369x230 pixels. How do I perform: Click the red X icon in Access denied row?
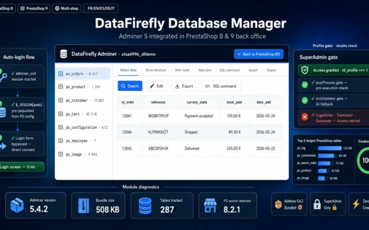[x=305, y=117]
